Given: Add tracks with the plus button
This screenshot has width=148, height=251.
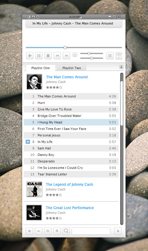Looking at the screenshot, I should 30,231.
